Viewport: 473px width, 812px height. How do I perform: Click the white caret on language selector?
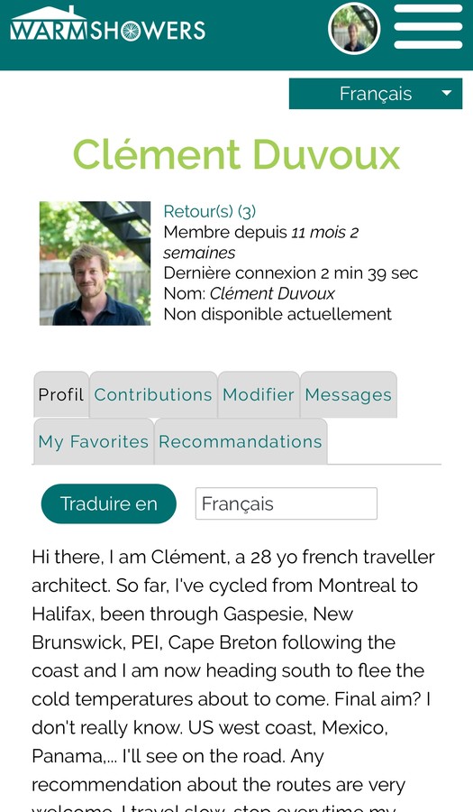[447, 93]
